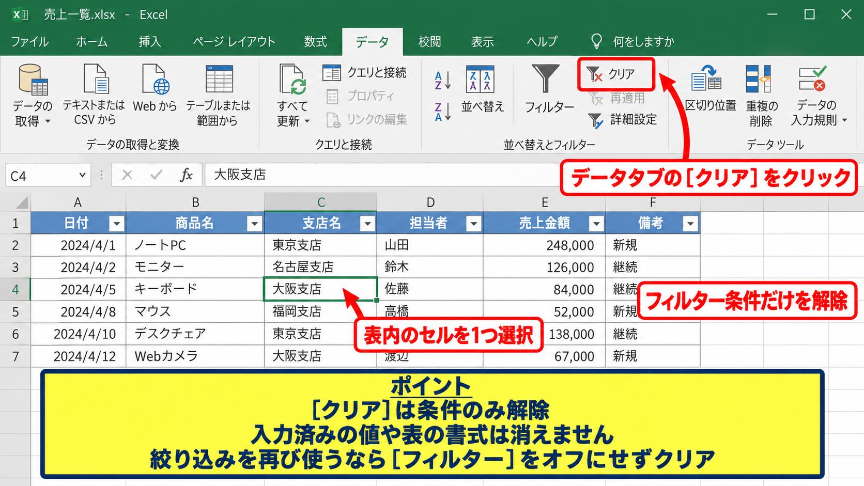Sort descending with the Z→A icon
The height and width of the screenshot is (486, 864).
443,112
